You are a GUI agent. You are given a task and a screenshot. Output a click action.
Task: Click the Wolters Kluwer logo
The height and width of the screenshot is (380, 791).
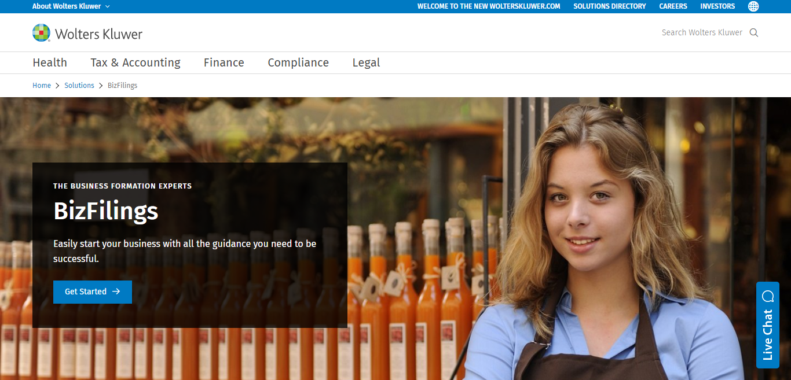pos(87,33)
